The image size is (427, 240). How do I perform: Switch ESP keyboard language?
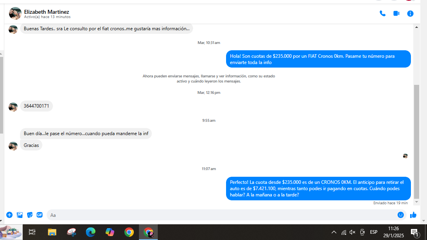tap(374, 232)
